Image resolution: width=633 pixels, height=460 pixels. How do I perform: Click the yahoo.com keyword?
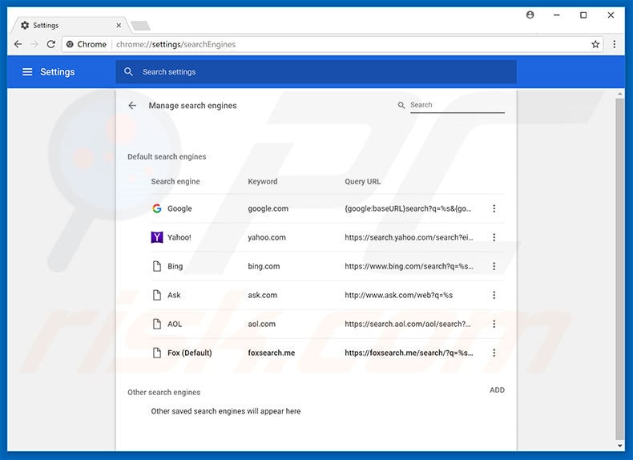pyautogui.click(x=267, y=237)
